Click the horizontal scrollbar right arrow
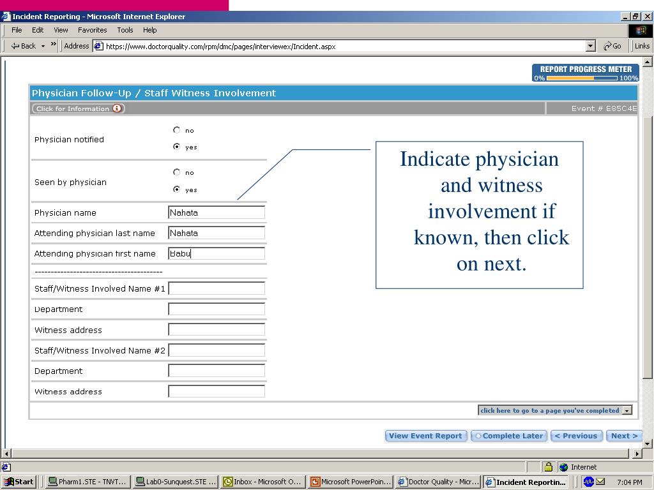Image resolution: width=654 pixels, height=490 pixels. [x=637, y=454]
